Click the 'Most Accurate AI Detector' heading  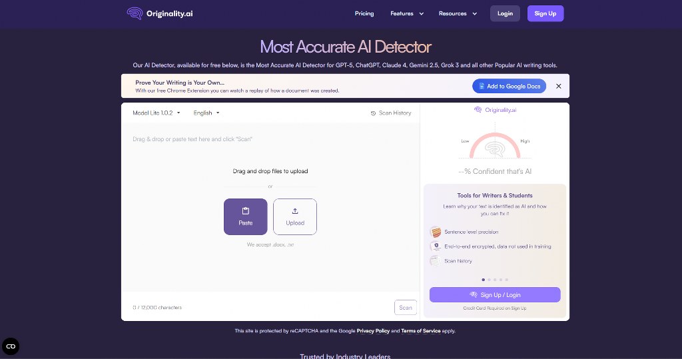click(346, 47)
